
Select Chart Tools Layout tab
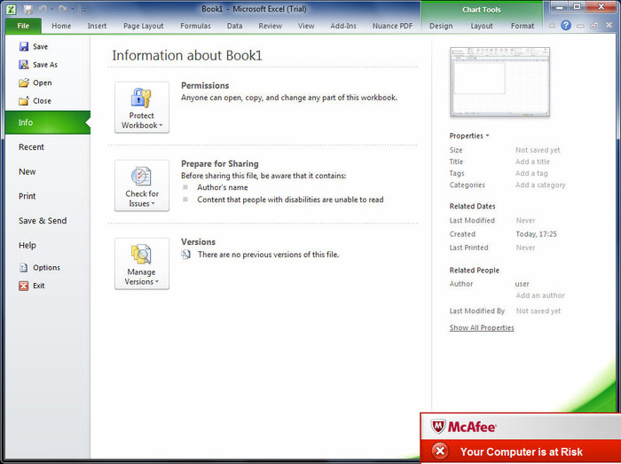pos(482,26)
